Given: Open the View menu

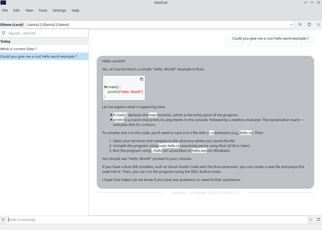Looking at the screenshot, I should point(29,10).
